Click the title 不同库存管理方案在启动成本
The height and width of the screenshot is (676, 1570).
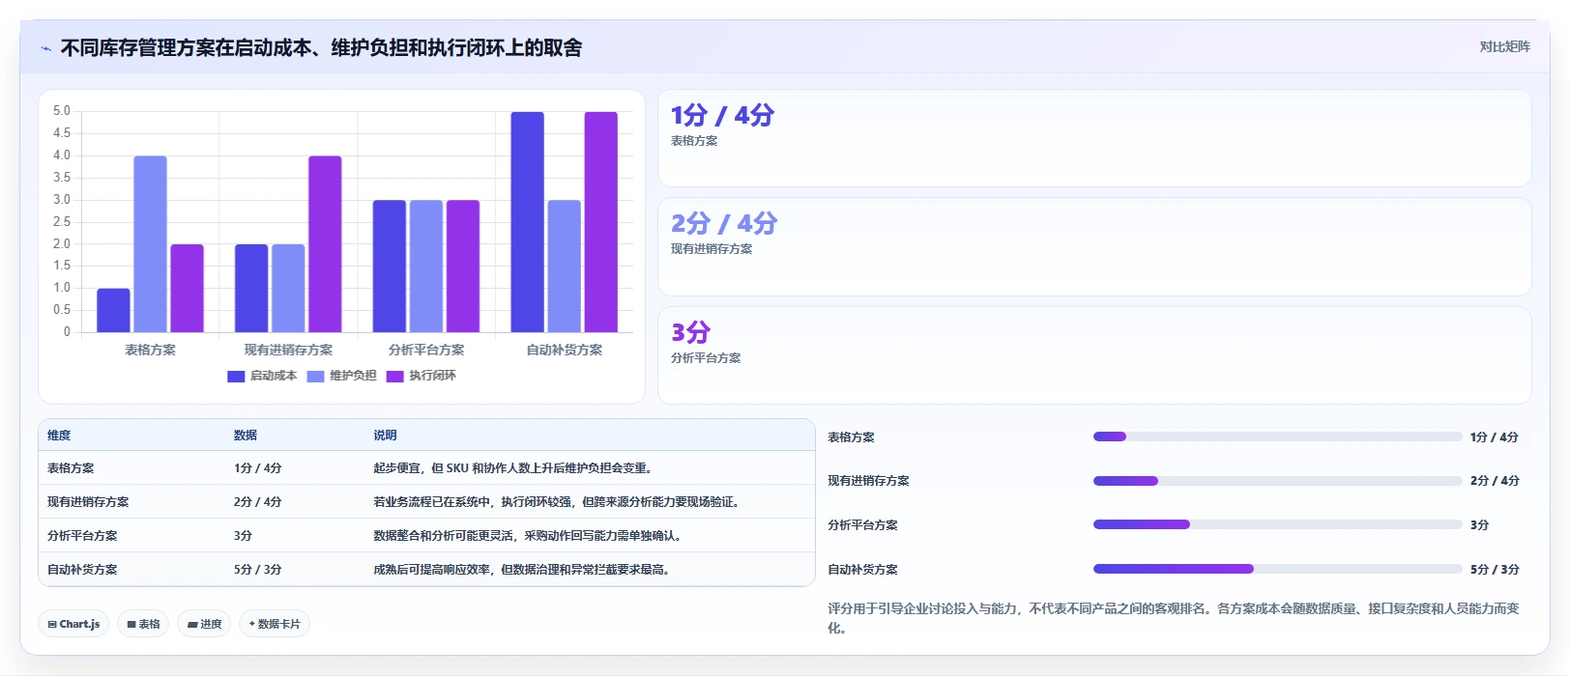(321, 48)
